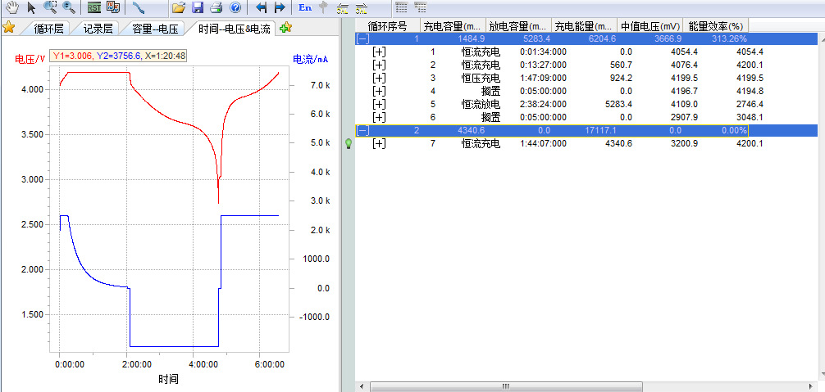Click the 能量效率(%) column header
The height and width of the screenshot is (392, 825).
point(716,25)
